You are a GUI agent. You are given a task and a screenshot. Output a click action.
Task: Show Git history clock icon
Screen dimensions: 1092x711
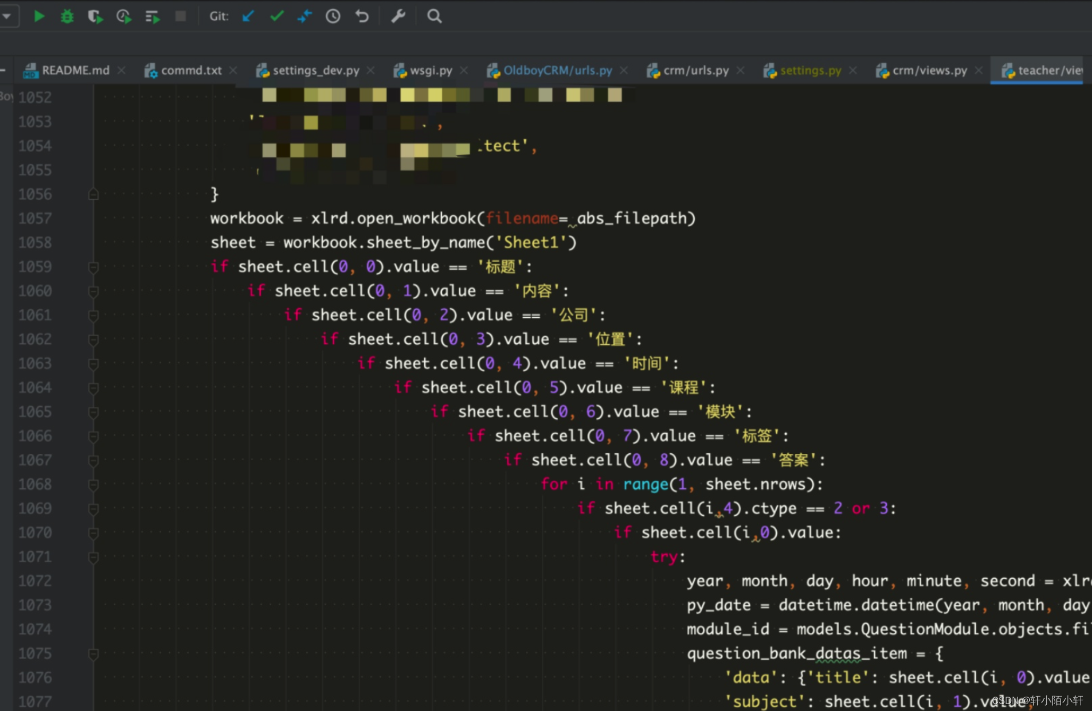point(333,16)
